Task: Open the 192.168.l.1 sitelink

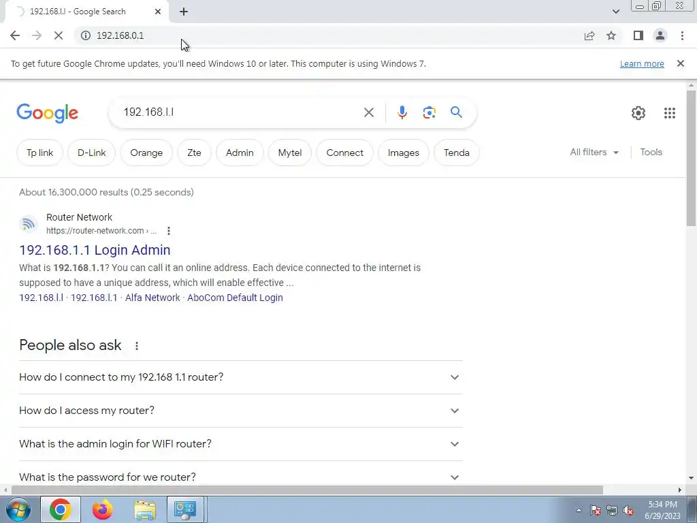Action: [x=94, y=298]
